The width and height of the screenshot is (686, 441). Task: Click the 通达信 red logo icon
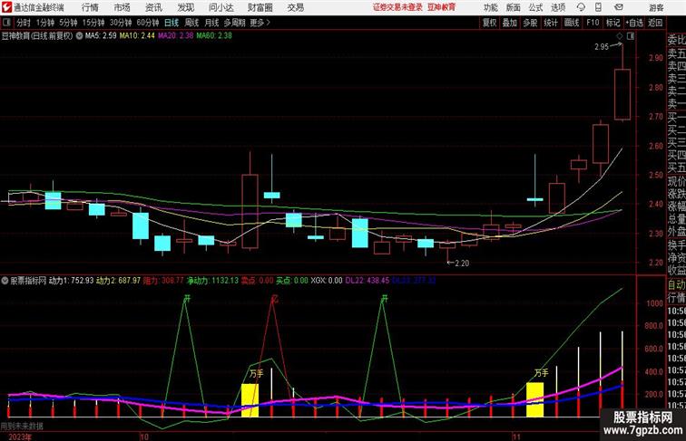(6, 7)
